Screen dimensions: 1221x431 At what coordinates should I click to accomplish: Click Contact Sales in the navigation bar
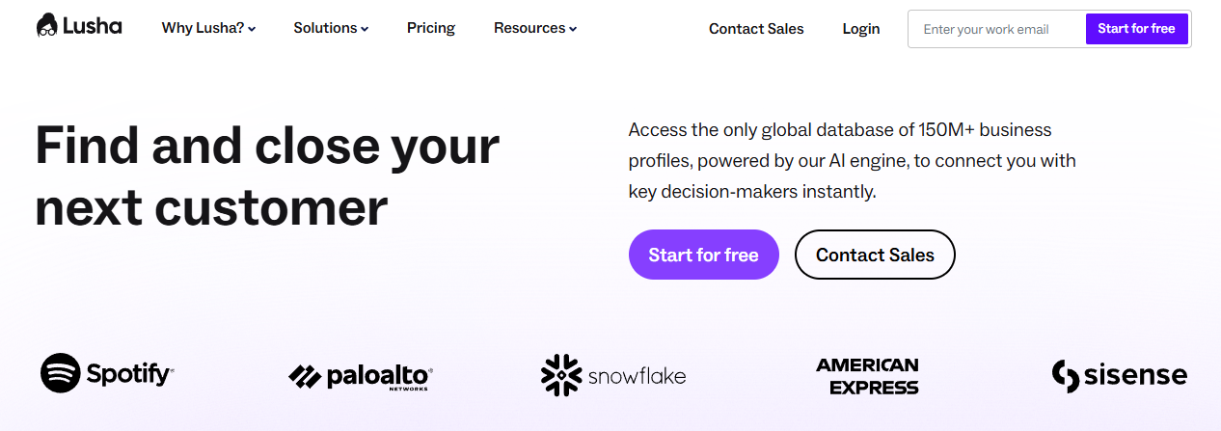point(756,29)
